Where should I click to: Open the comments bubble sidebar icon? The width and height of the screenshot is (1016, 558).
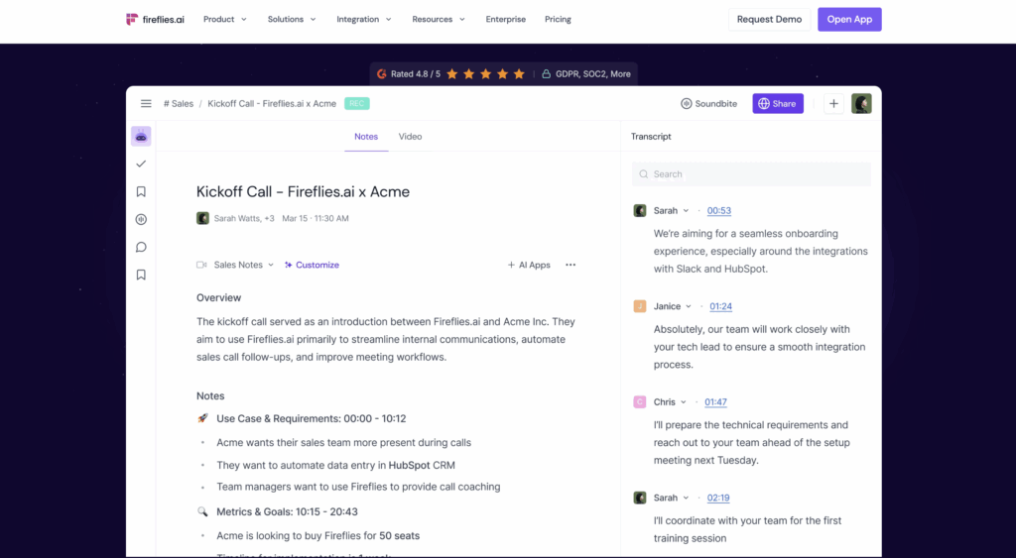141,247
